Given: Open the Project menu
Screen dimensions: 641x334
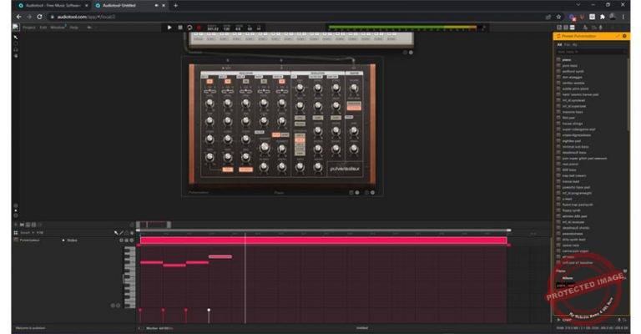Looking at the screenshot, I should [x=29, y=27].
